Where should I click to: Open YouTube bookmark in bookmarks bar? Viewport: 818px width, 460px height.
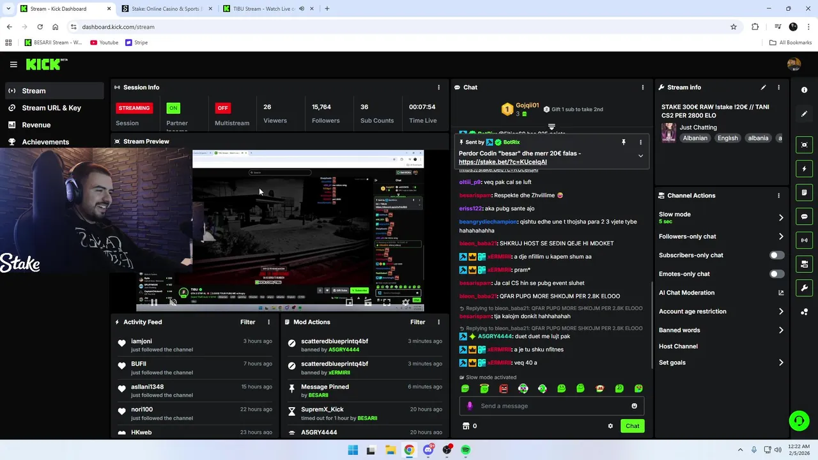[x=104, y=43]
